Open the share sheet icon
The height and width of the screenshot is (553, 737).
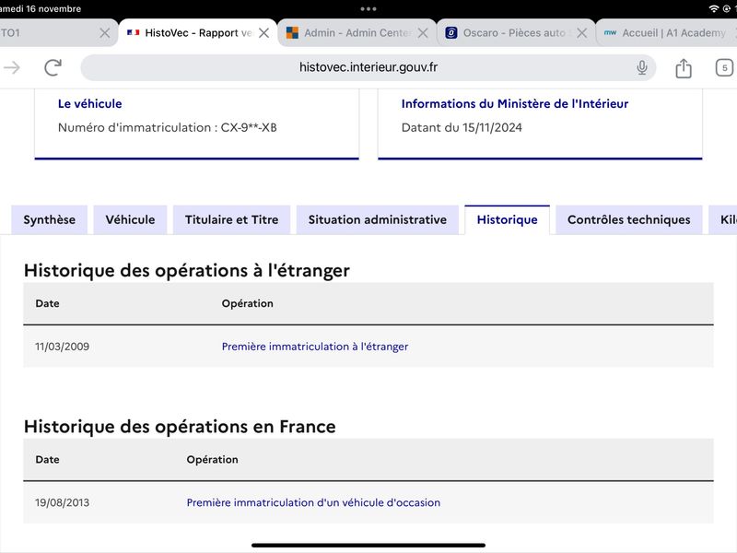tap(684, 67)
